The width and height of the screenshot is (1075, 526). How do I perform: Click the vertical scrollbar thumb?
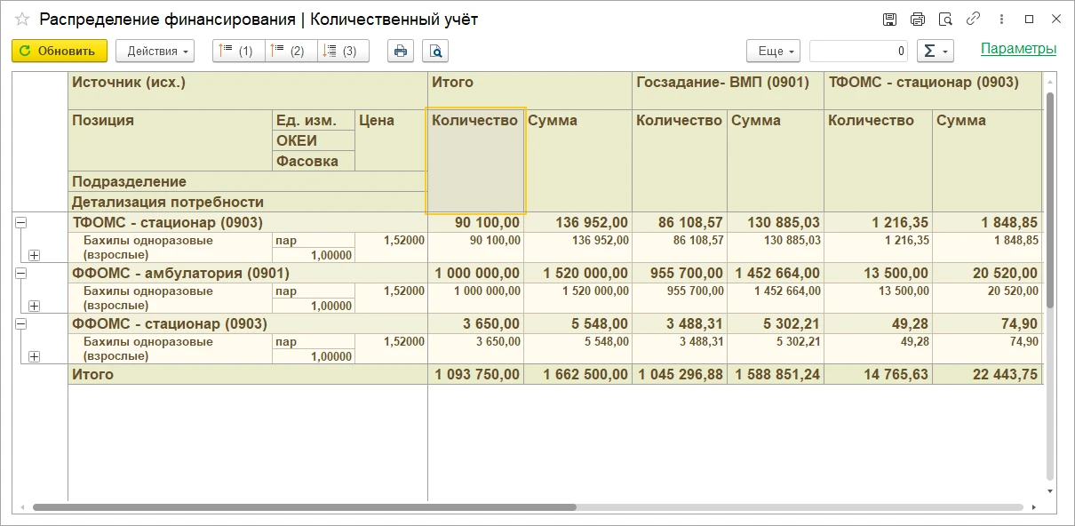click(1049, 200)
